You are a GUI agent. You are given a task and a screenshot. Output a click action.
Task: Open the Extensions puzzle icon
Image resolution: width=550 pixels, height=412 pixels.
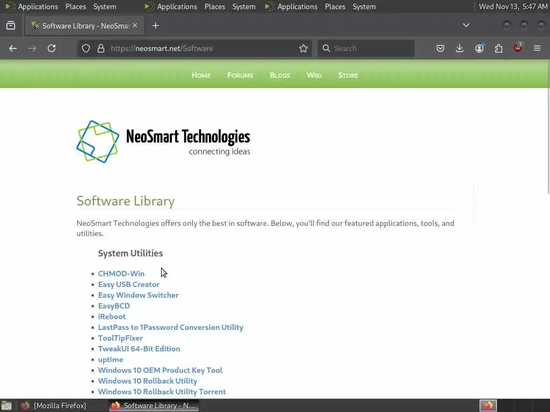[x=498, y=48]
